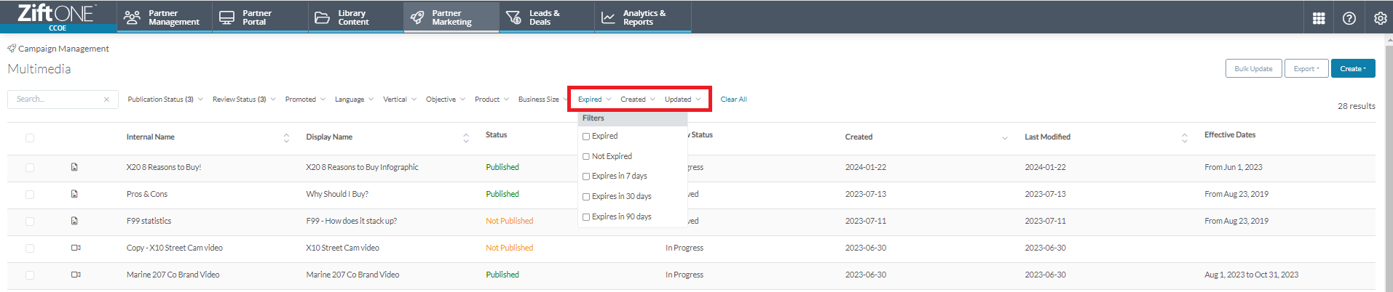Select the Marine 207 Co Brand Video row checkbox

pyautogui.click(x=30, y=275)
